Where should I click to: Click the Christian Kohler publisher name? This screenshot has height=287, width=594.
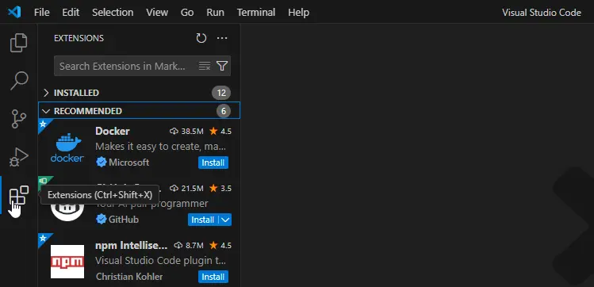click(x=129, y=277)
